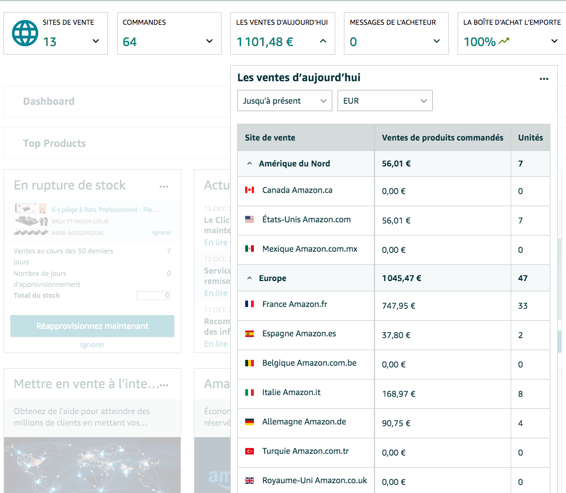Select the Italie Amazon.it row label
The height and width of the screenshot is (493, 566).
pyautogui.click(x=291, y=392)
